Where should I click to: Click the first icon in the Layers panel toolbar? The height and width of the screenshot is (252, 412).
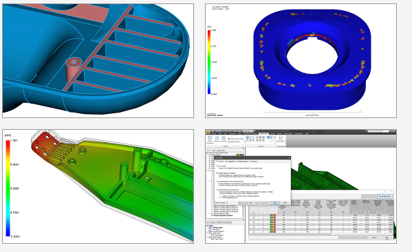(208, 222)
